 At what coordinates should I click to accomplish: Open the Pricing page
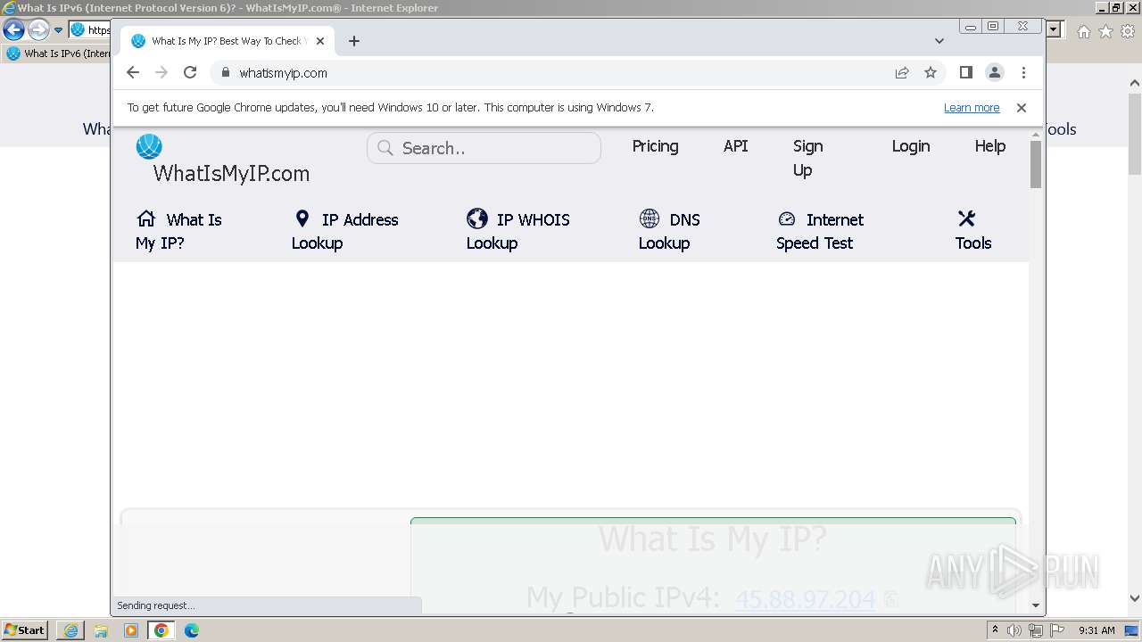coord(655,146)
